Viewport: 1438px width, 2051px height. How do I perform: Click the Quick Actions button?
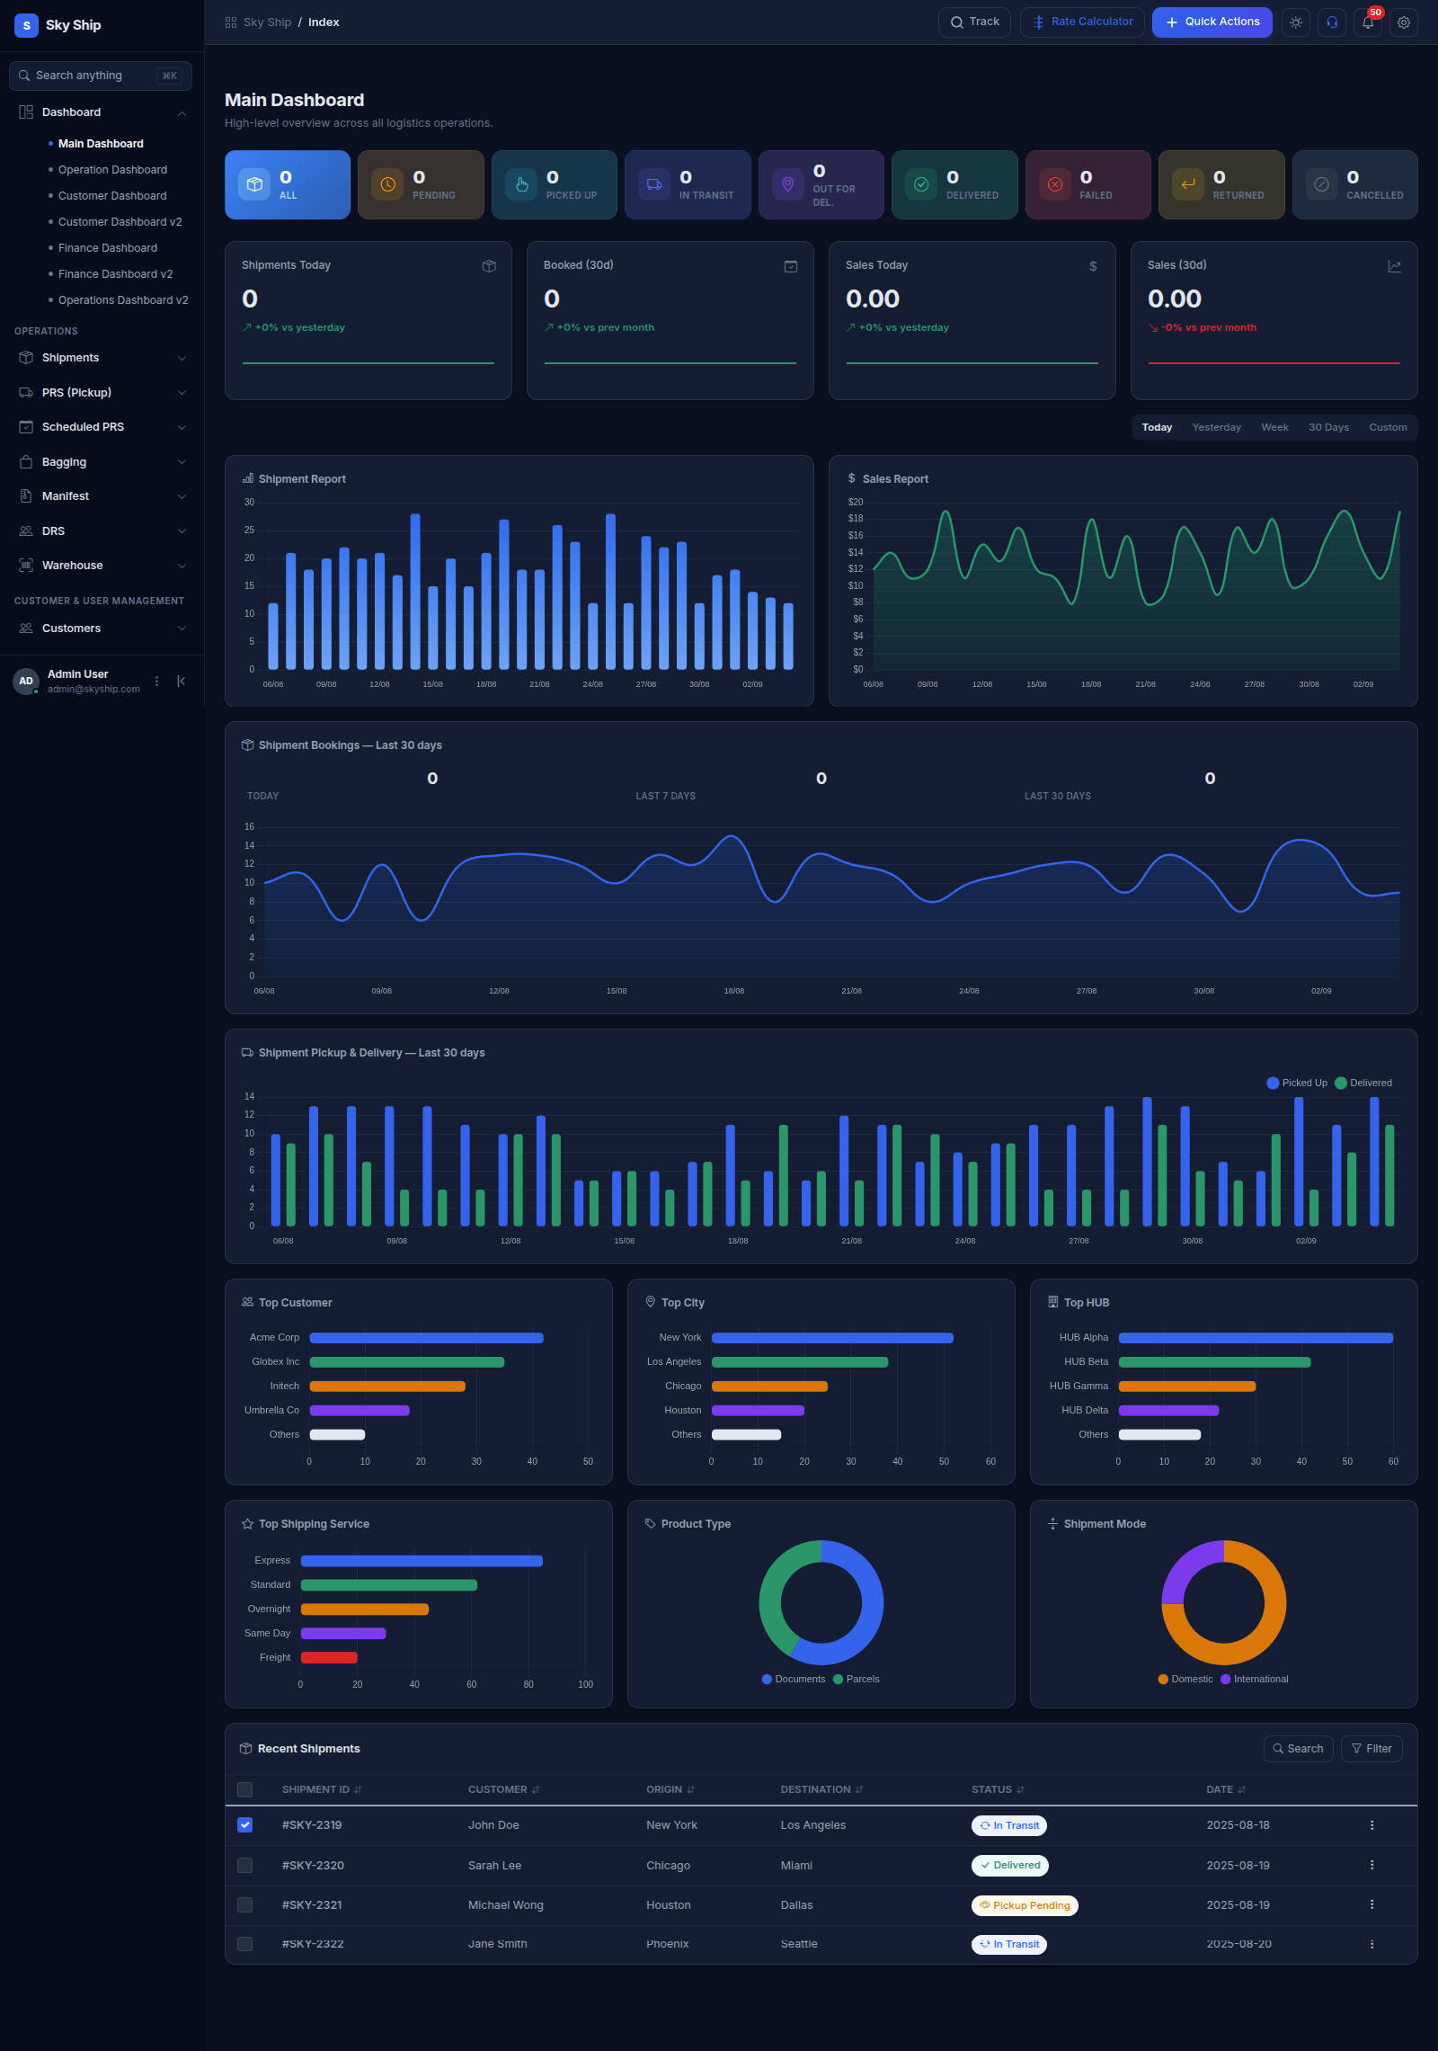[x=1212, y=22]
